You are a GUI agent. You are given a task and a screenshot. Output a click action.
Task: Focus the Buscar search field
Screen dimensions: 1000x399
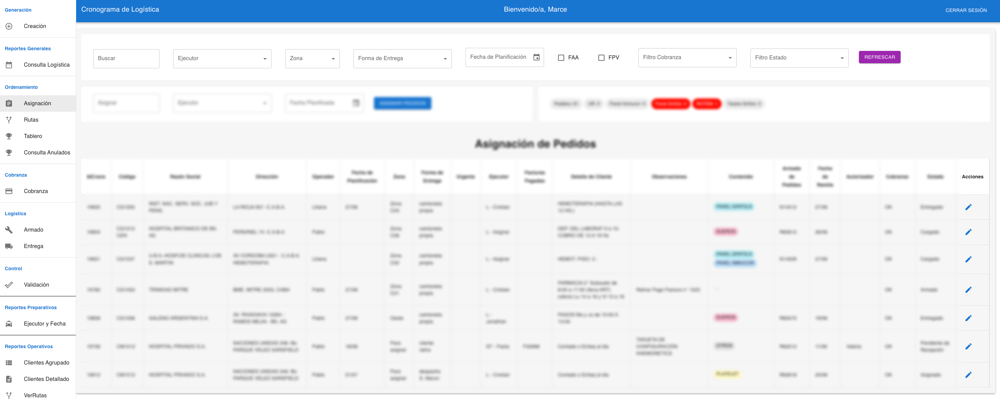coord(126,59)
